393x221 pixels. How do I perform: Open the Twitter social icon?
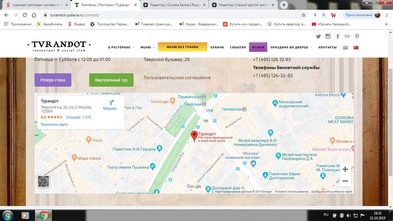point(318,36)
